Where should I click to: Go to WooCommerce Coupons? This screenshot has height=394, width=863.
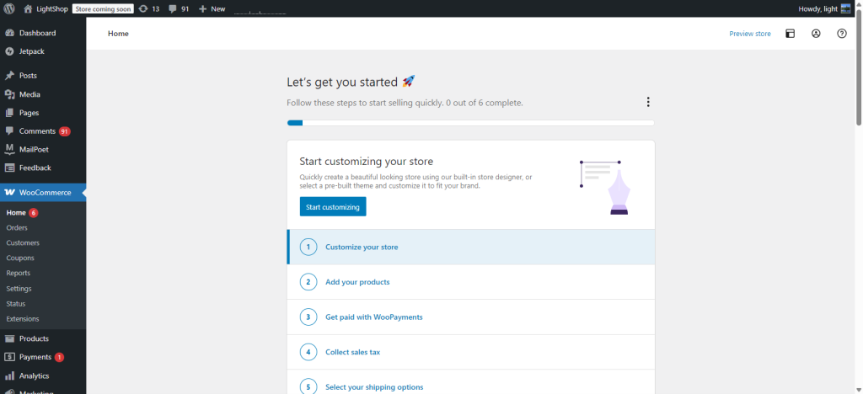20,258
